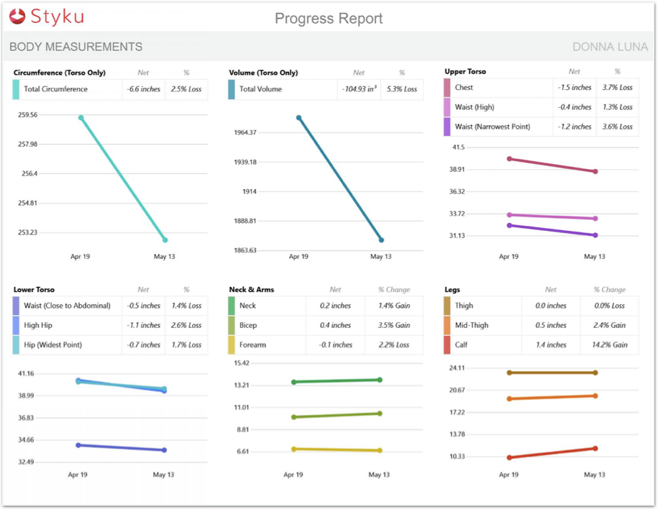The image size is (658, 510).
Task: Click the BODY MEASUREMENTS heading
Action: (x=76, y=47)
